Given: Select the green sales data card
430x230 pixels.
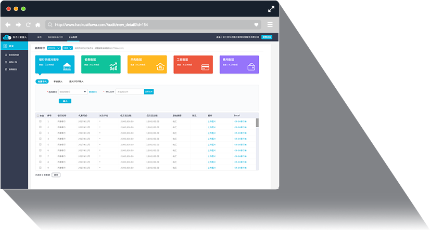Looking at the screenshot, I should 101,64.
